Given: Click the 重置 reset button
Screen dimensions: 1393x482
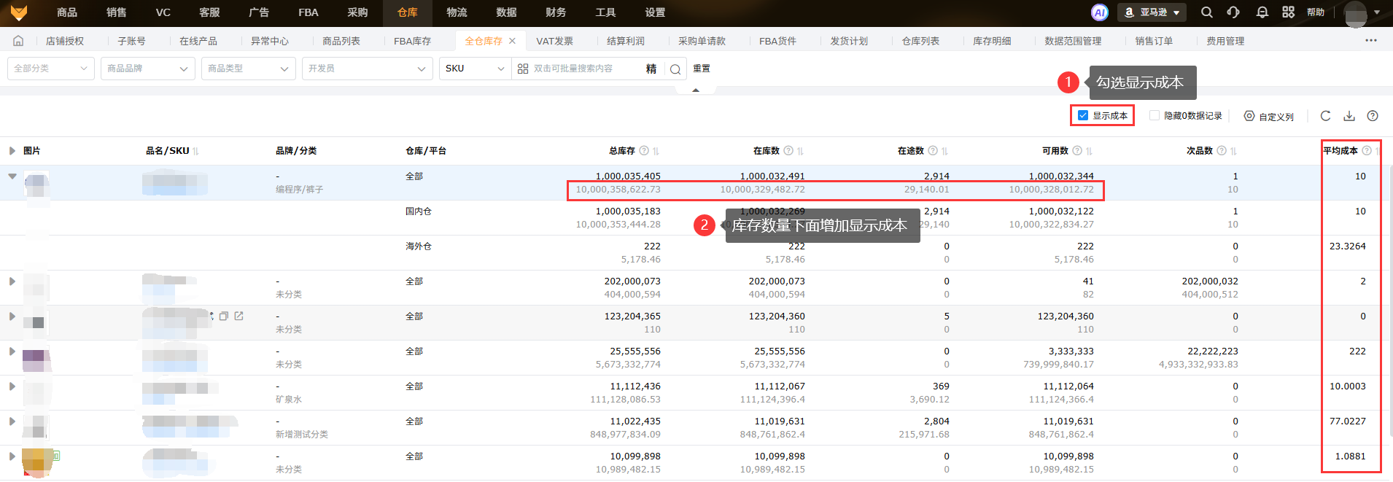Looking at the screenshot, I should (x=702, y=69).
